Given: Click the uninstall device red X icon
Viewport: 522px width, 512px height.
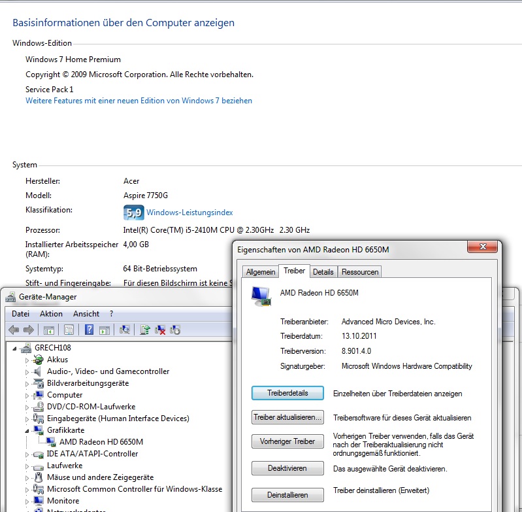Looking at the screenshot, I should [160, 330].
